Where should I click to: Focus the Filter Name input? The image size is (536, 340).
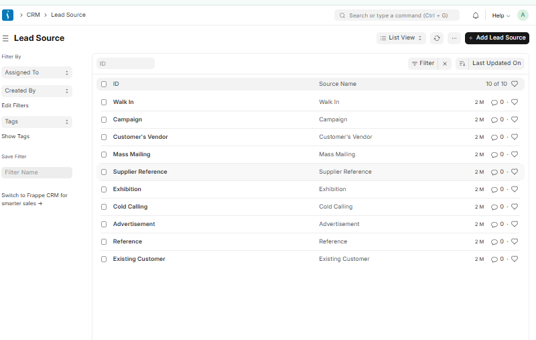click(37, 172)
